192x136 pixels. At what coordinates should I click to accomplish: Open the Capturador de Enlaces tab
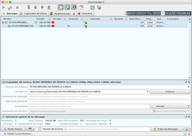click(x=34, y=13)
